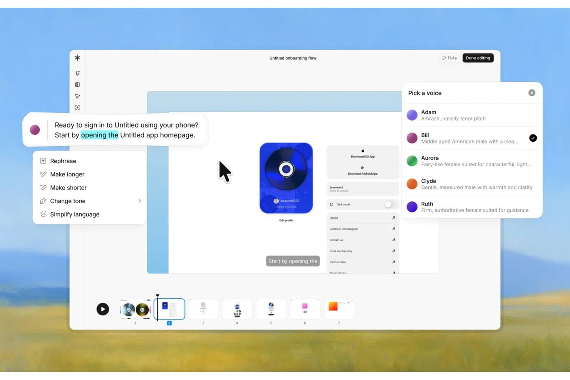Open timeline slide thumbnail 7
This screenshot has width=570, height=380.
(339, 309)
